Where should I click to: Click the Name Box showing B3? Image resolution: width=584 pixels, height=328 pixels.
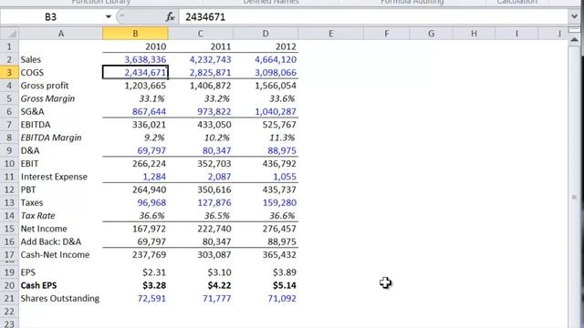tap(51, 16)
